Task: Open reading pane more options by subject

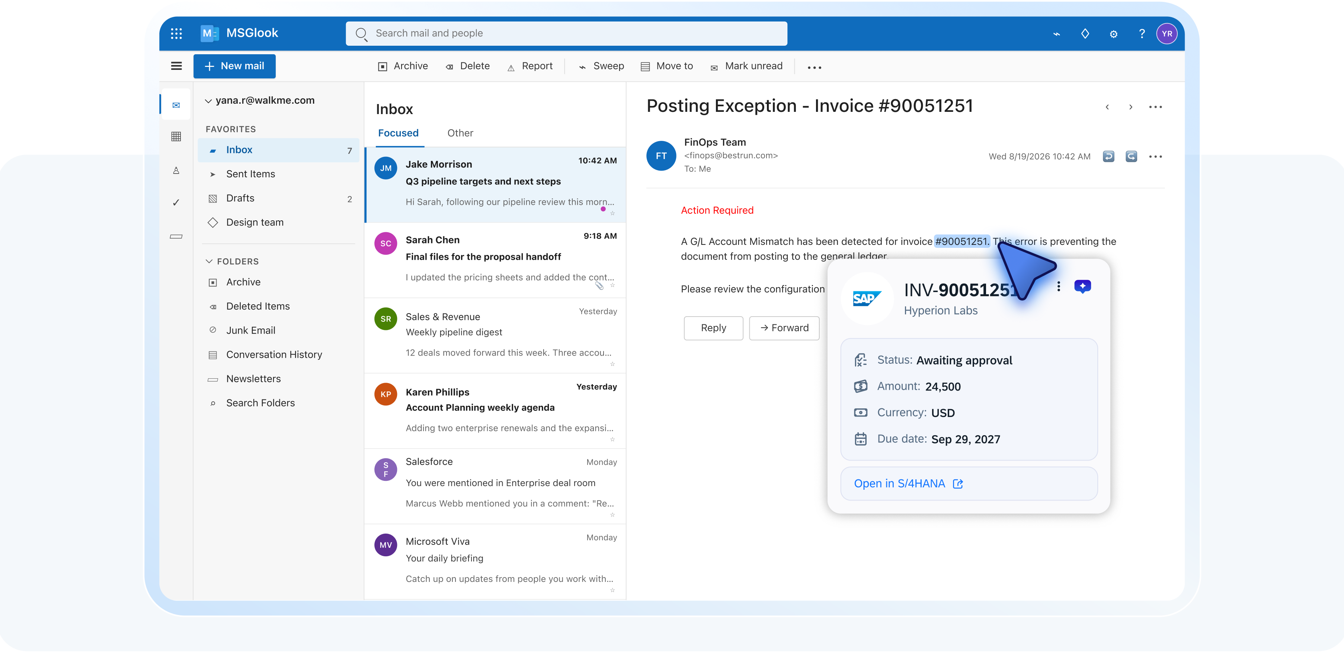Action: click(x=1155, y=107)
